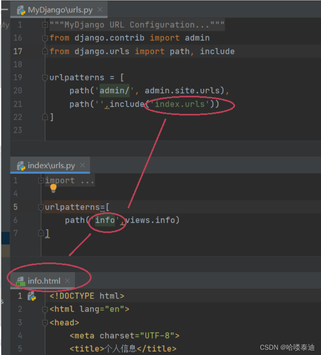Click the lang="en" attribute value
The image size is (321, 355).
115,309
